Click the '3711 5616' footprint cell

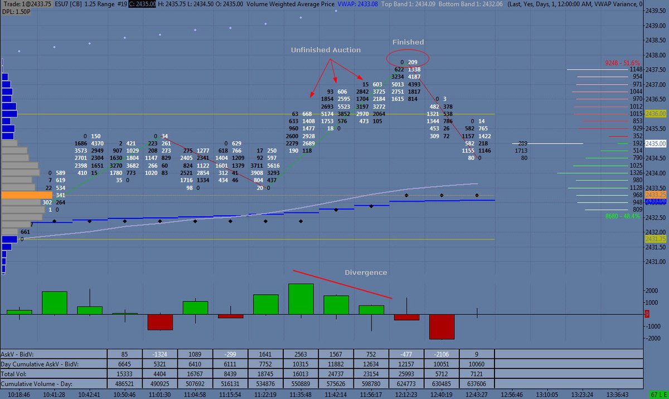tap(265, 166)
